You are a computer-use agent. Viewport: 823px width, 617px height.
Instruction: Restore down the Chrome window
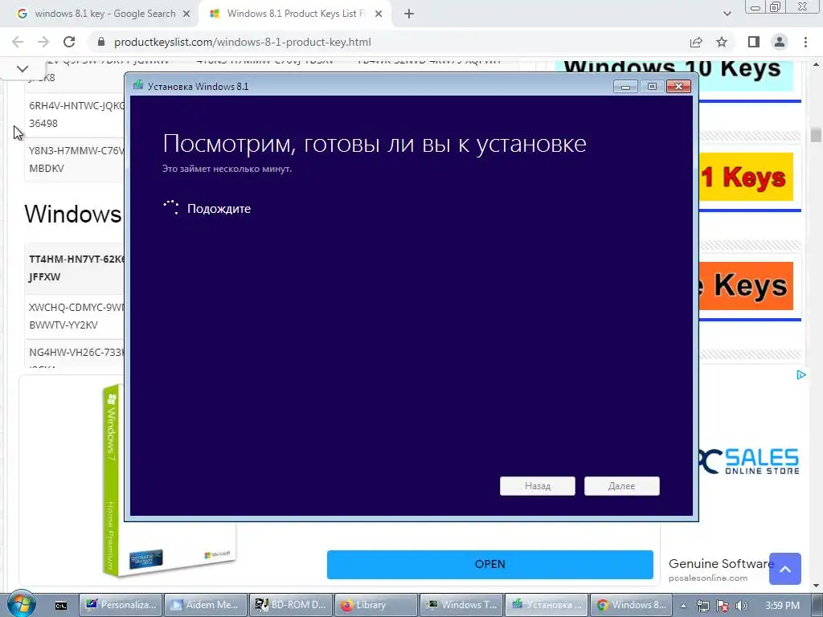[776, 7]
